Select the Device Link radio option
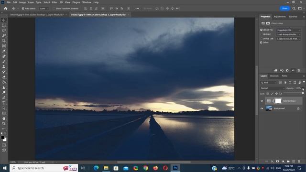 [x=262, y=39]
